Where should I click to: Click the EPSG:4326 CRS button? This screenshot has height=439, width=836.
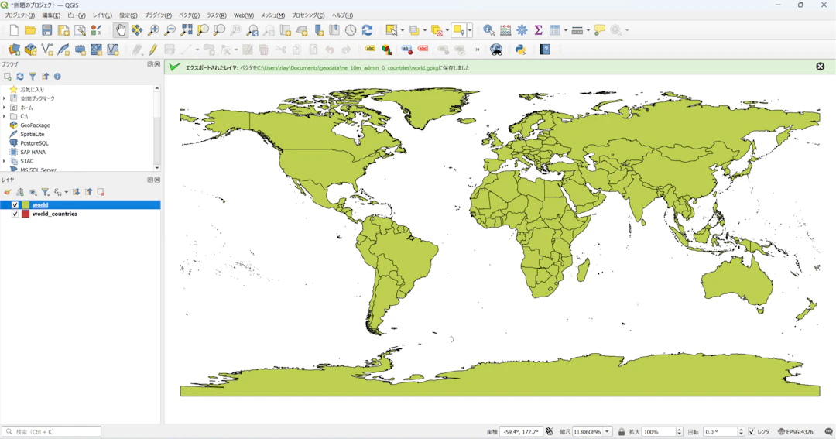click(796, 431)
